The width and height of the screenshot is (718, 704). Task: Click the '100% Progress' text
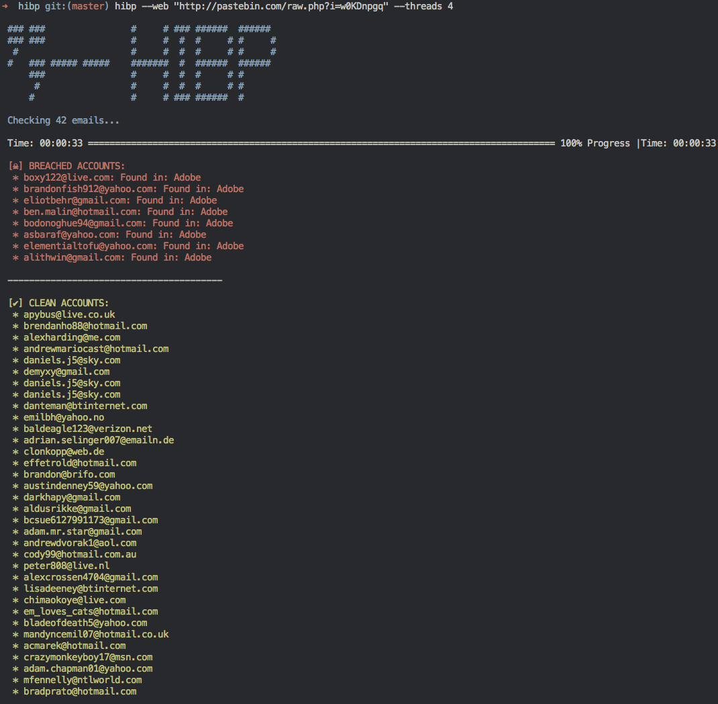(595, 144)
